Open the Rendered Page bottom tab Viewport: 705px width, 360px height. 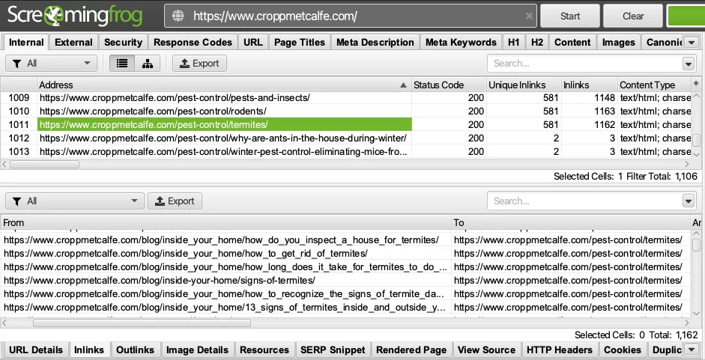tap(411, 350)
